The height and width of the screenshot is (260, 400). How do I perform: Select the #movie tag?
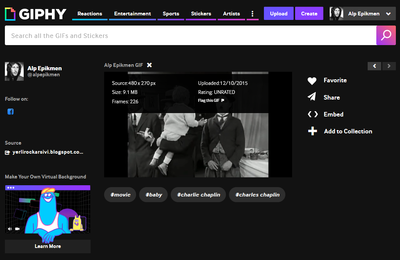pyautogui.click(x=120, y=195)
